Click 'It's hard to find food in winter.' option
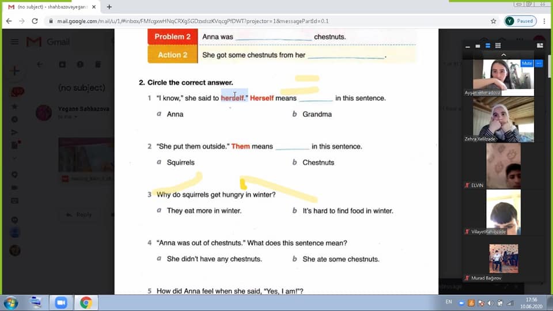Screen dimensions: 553x311 pyautogui.click(x=348, y=211)
